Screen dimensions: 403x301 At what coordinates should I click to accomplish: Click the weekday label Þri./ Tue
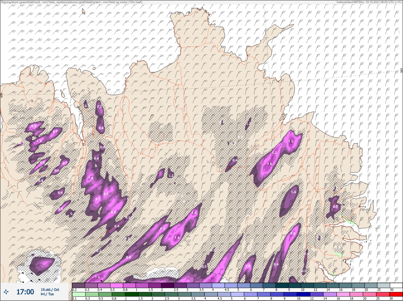click(x=47, y=294)
